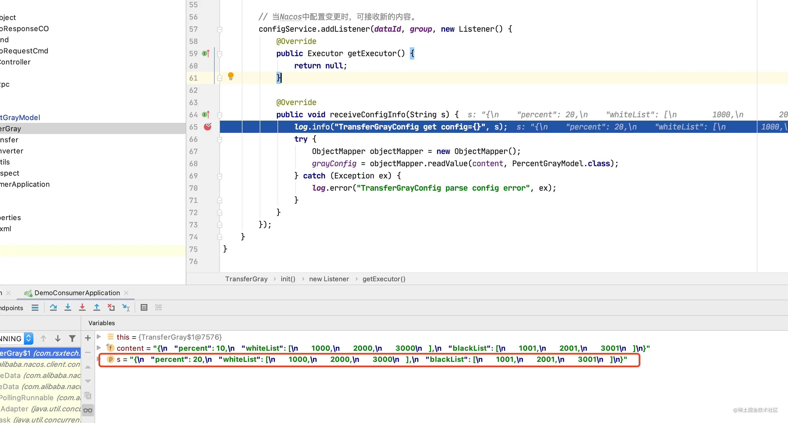Image resolution: width=788 pixels, height=423 pixels.
Task: Remove watch using the minus icon
Action: click(88, 352)
